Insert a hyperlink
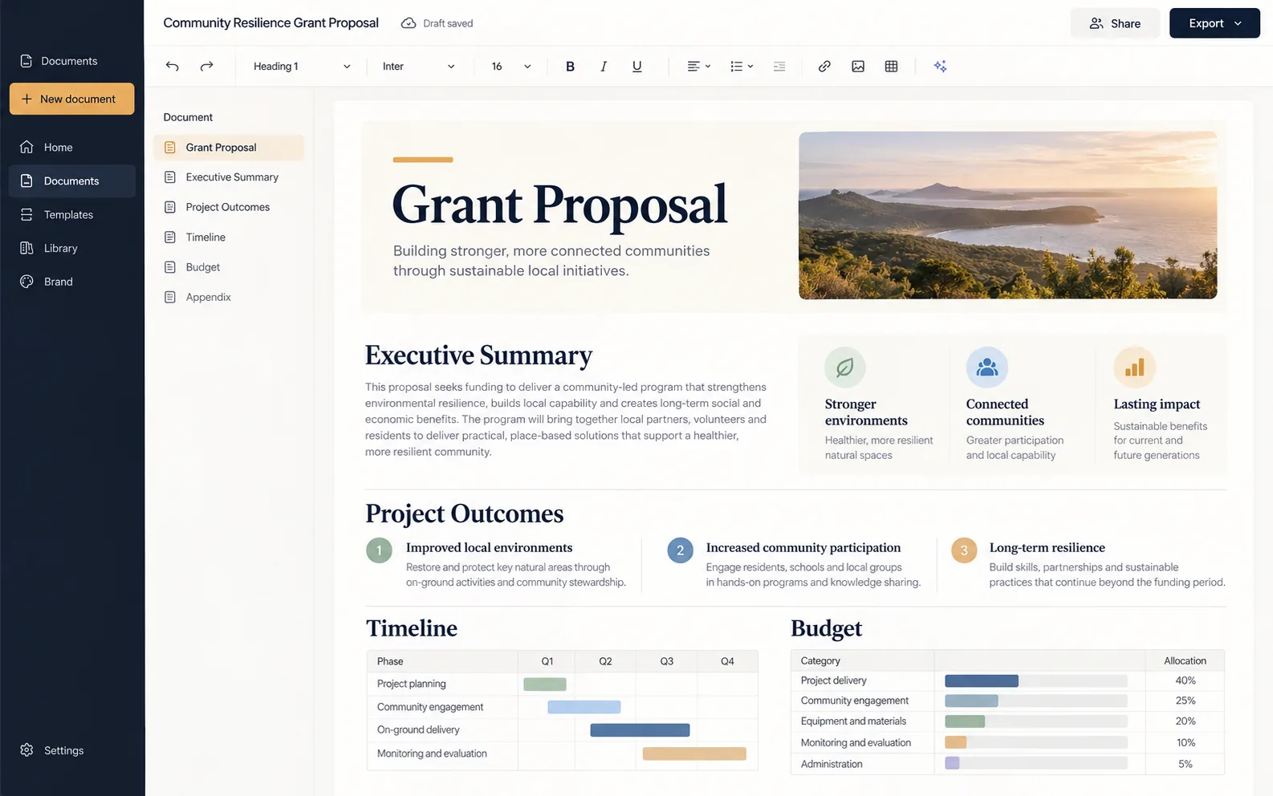 pyautogui.click(x=824, y=67)
